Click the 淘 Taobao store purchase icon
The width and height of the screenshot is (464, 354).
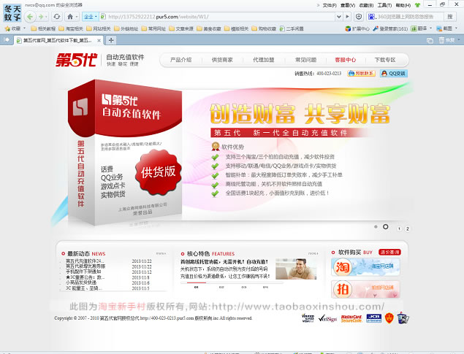(342, 266)
